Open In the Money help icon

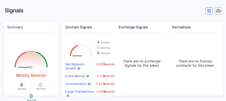88,76
